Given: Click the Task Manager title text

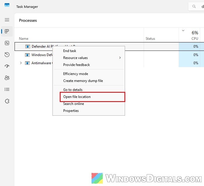Looking at the screenshot, I should point(27,7).
